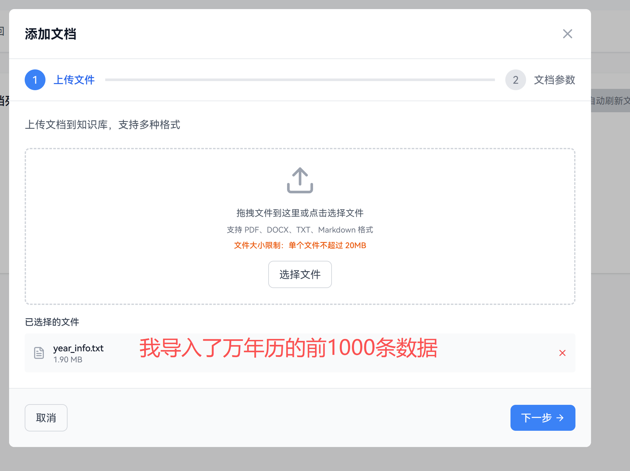Click the 已选择的文件 section label

[52, 322]
